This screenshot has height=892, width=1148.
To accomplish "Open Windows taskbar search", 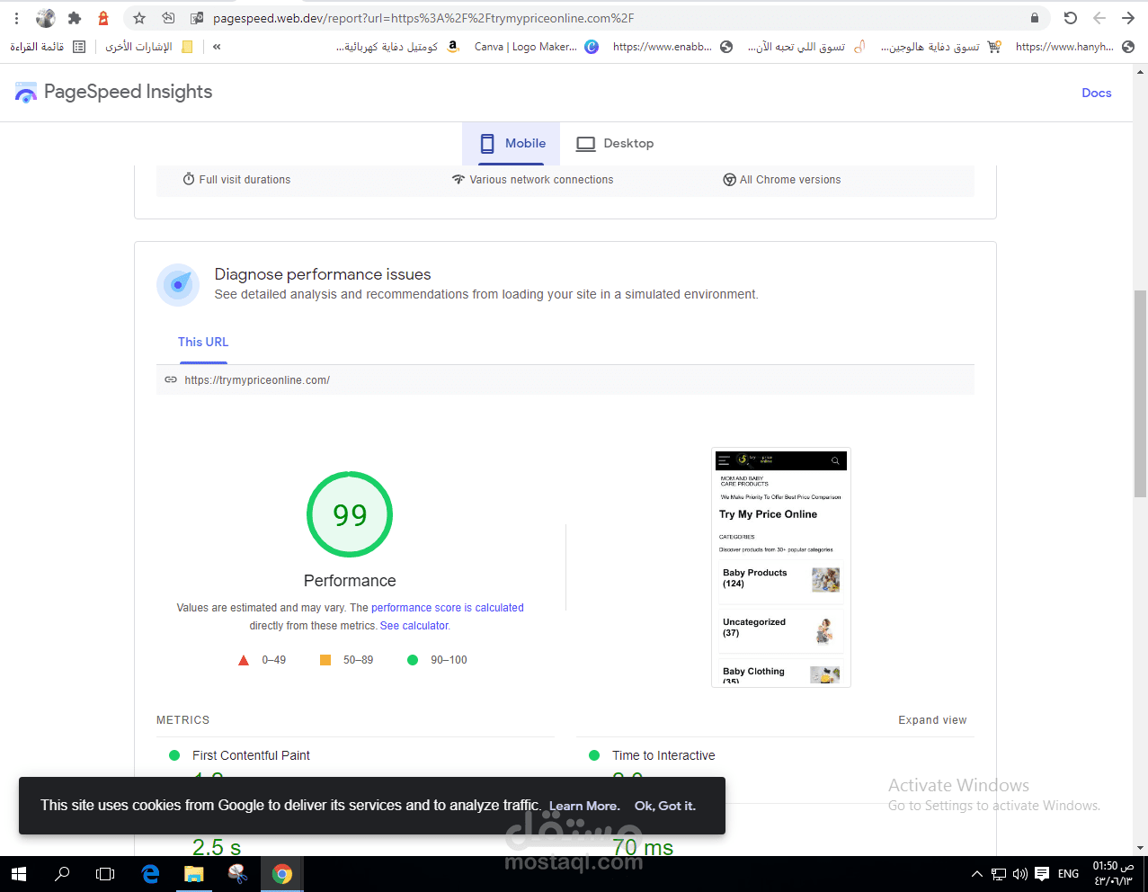I will pos(62,874).
